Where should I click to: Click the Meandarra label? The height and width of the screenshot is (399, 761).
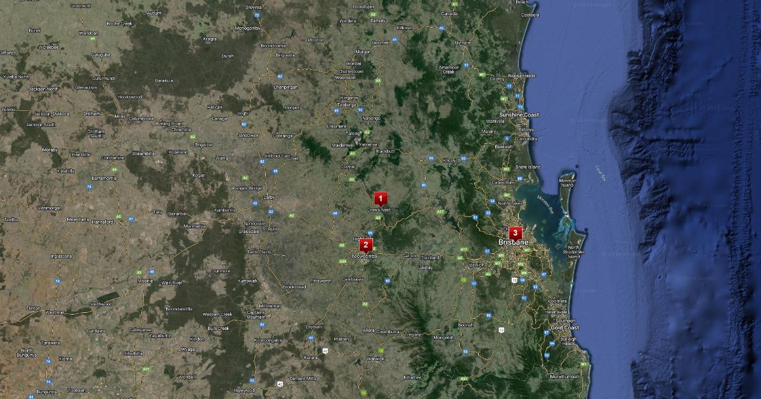click(x=78, y=218)
